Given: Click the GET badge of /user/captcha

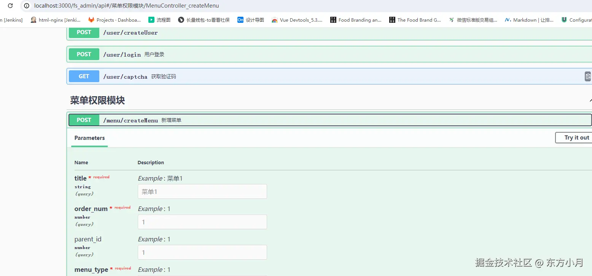Looking at the screenshot, I should pyautogui.click(x=84, y=76).
